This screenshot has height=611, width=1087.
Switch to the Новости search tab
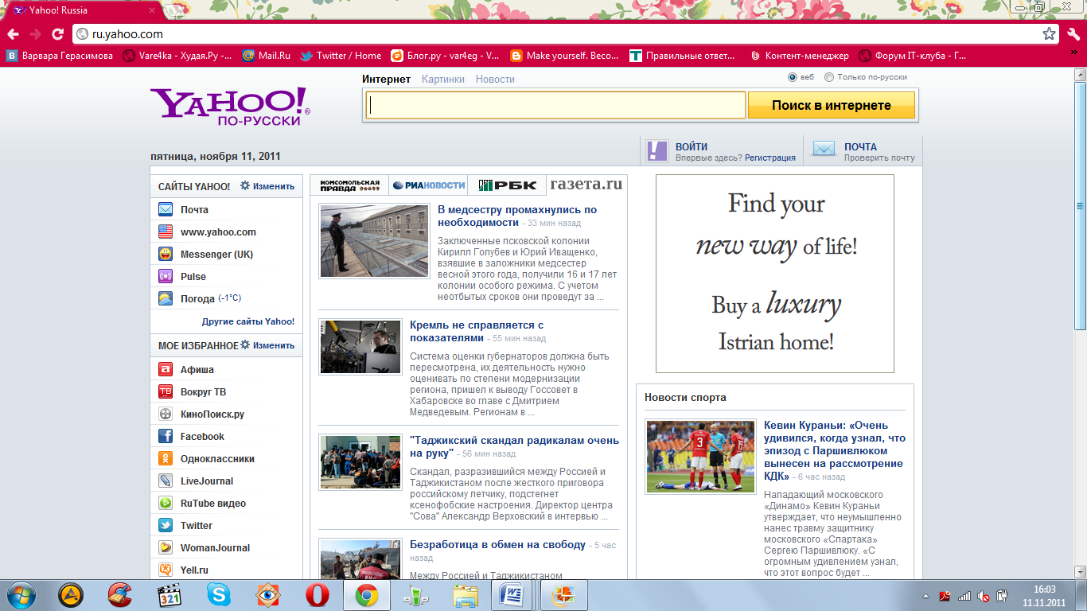495,80
